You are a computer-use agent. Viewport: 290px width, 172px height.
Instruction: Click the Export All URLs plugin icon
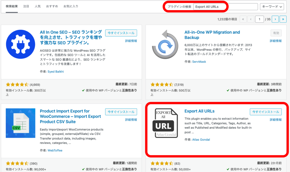tap(166, 123)
